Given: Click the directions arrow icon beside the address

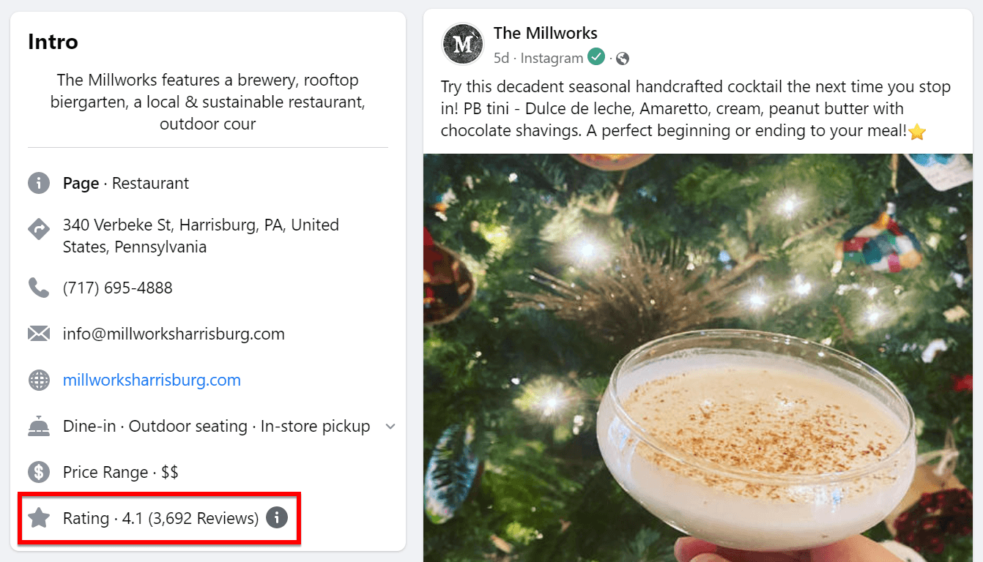Looking at the screenshot, I should click(39, 228).
